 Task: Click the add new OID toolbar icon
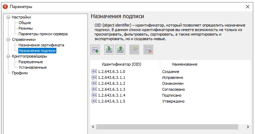click(x=95, y=50)
